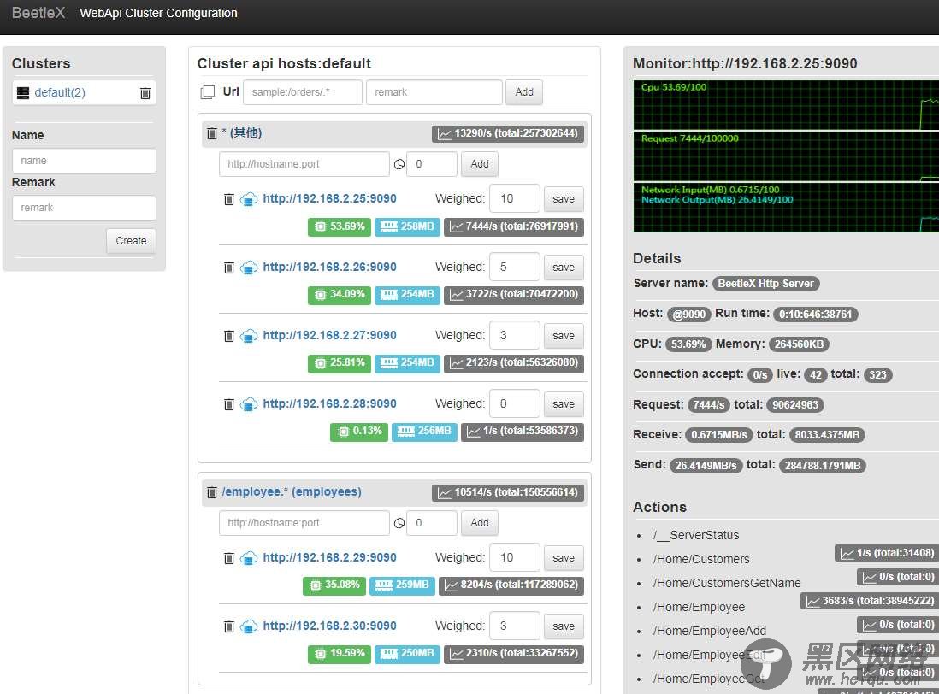Delete host 192.168.2.30:9090 trash icon
939x694 pixels.
click(x=228, y=626)
